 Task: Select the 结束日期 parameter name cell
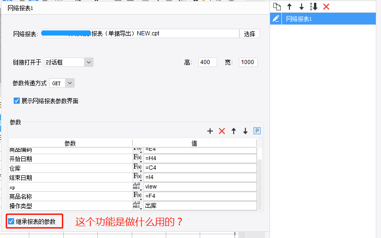(71, 178)
